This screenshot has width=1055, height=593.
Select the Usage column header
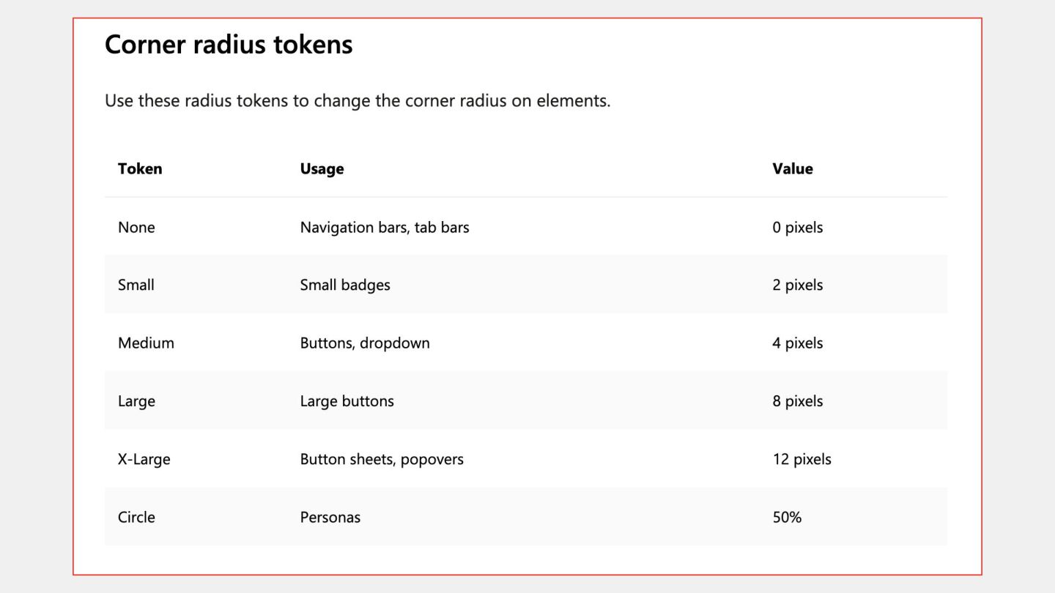[322, 168]
